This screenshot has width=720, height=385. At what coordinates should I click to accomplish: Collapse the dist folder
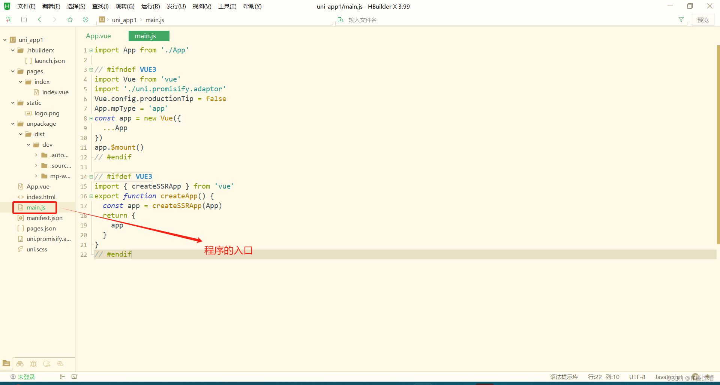pos(21,134)
